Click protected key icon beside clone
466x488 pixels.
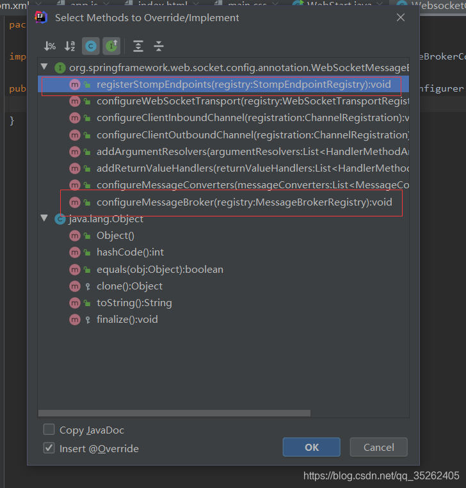tap(88, 286)
